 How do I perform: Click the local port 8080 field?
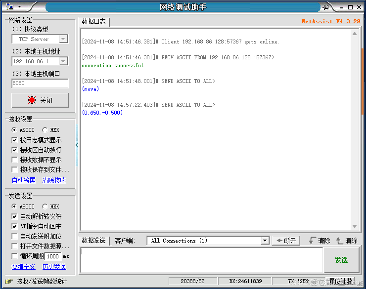40,83
